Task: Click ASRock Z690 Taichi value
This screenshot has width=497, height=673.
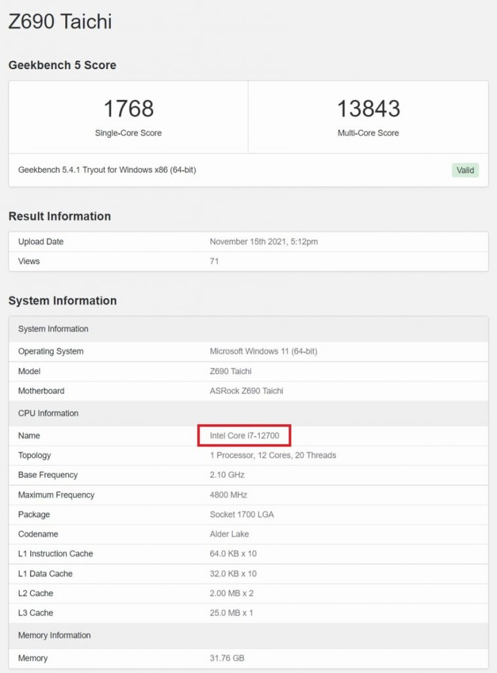Action: (x=246, y=391)
